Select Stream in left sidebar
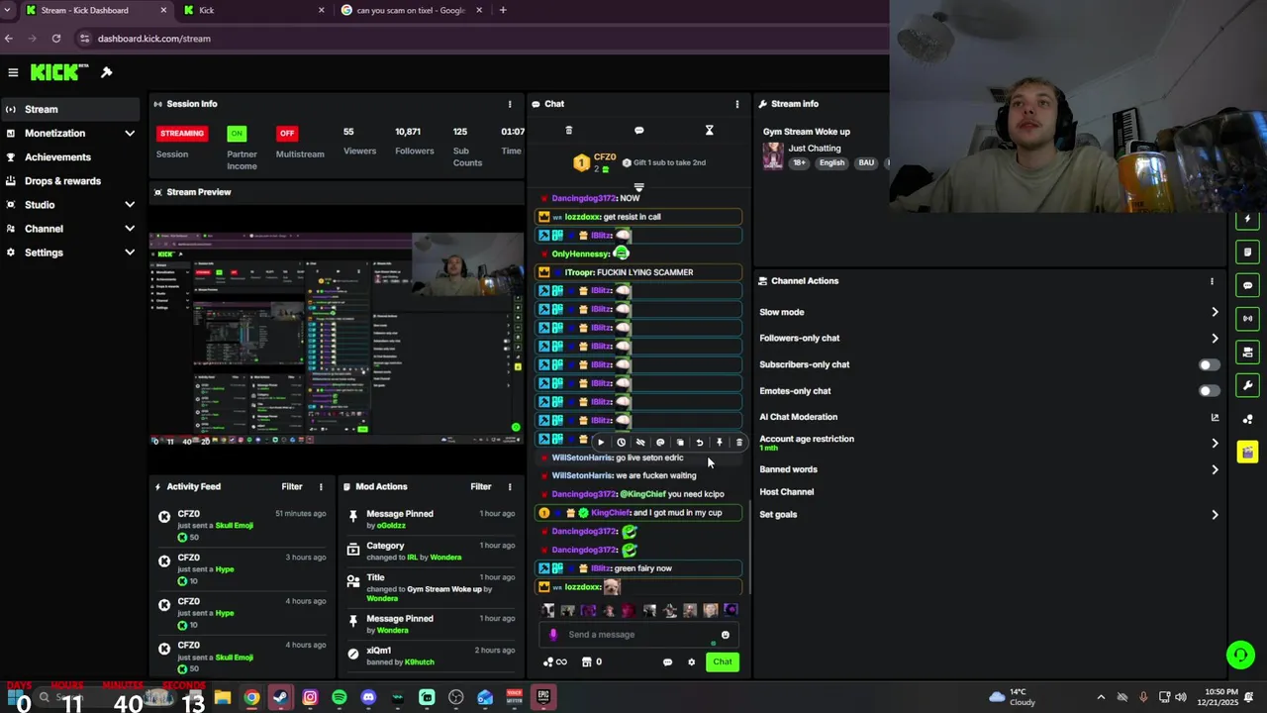 (69, 110)
